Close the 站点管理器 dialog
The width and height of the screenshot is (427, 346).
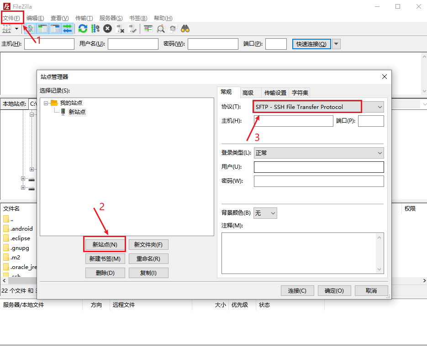coord(384,77)
